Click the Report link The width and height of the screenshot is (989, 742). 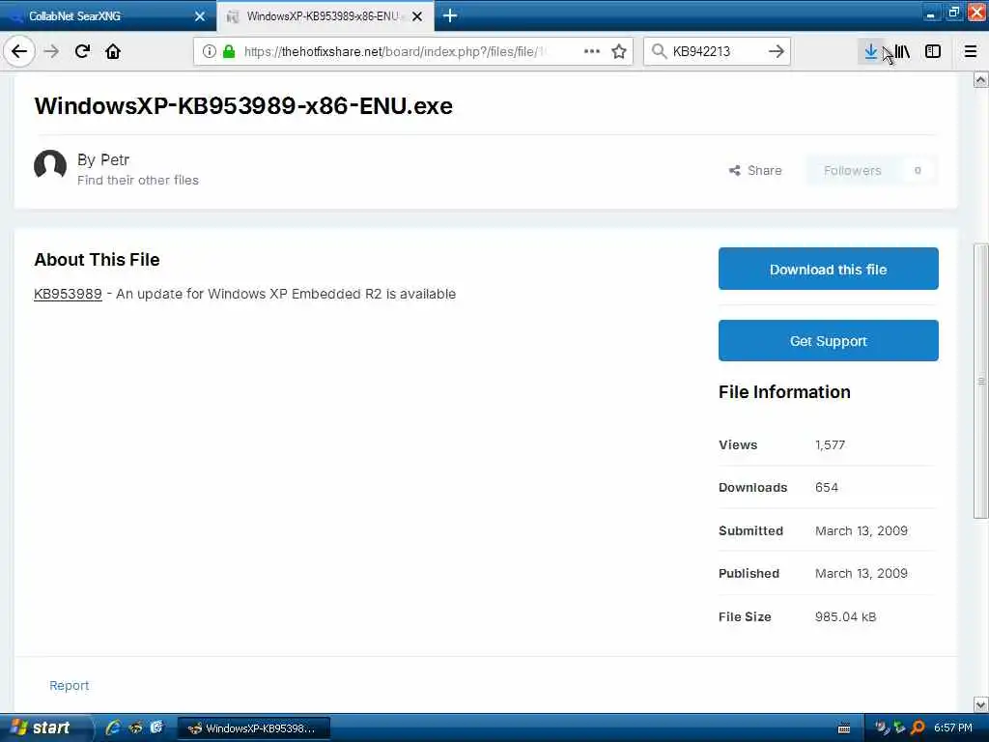pos(69,685)
